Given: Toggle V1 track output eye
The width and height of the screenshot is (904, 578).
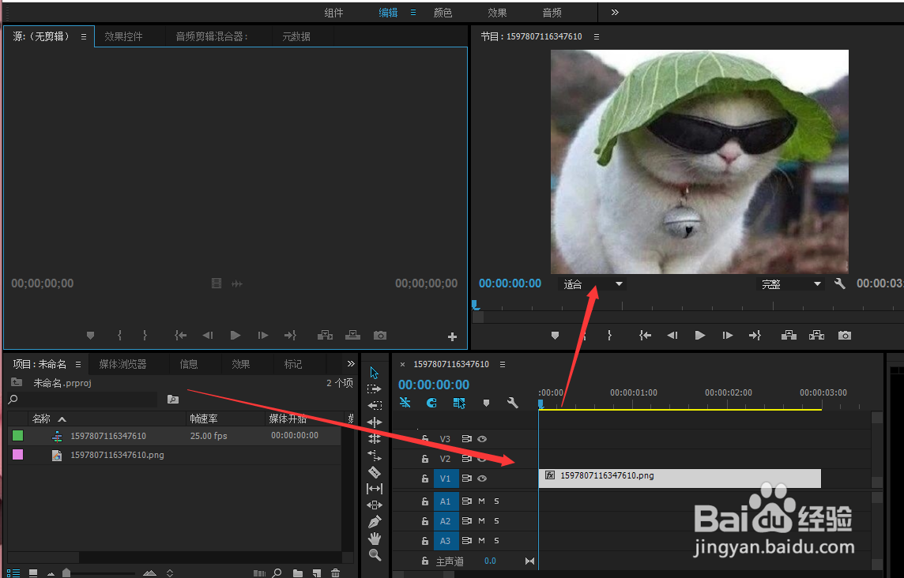Looking at the screenshot, I should click(482, 479).
